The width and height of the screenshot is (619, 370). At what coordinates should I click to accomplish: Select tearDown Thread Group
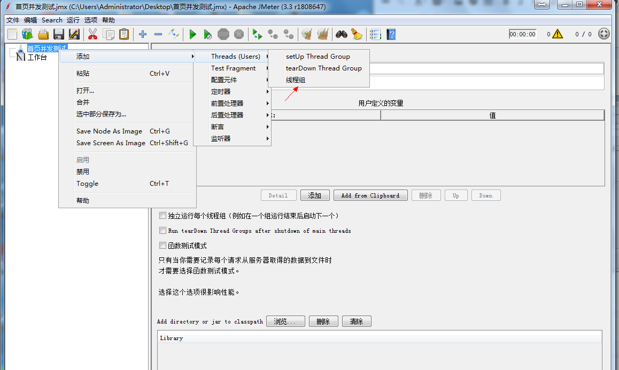(319, 68)
